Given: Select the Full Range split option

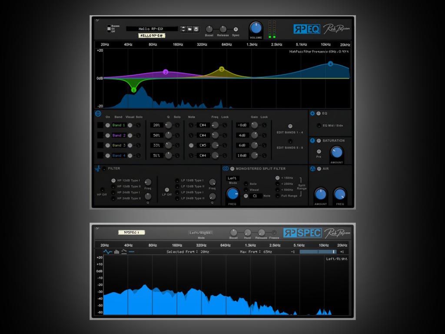Looking at the screenshot, I should click(277, 196).
